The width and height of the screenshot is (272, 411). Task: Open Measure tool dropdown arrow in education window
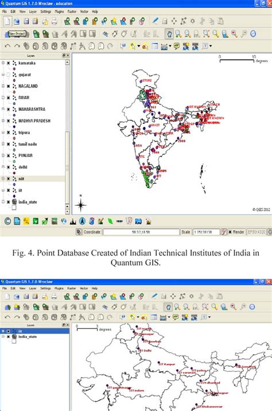coord(170,46)
